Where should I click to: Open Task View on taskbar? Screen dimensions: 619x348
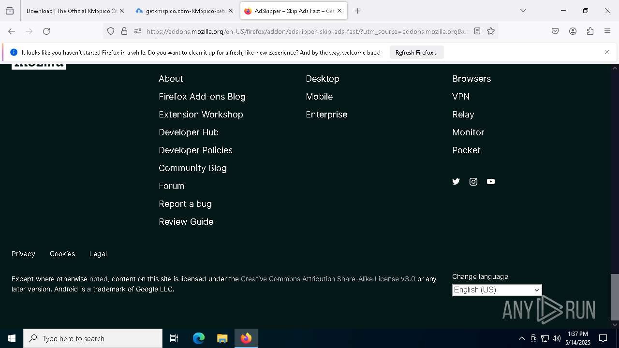[174, 338]
